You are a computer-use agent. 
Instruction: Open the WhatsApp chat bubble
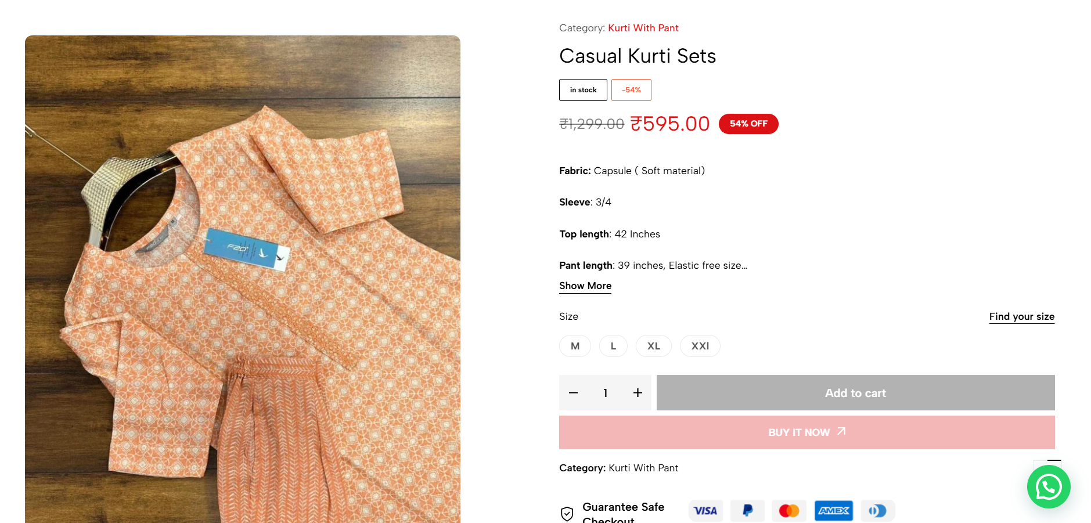pos(1048,487)
